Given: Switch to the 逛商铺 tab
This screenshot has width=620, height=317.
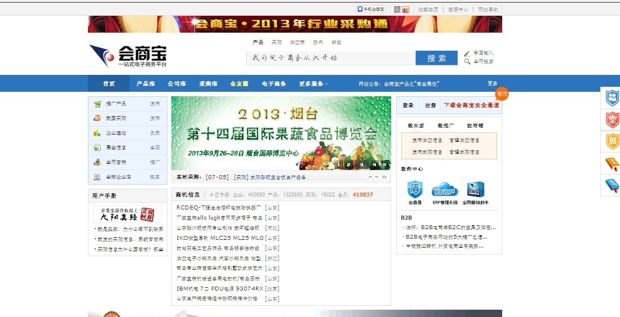Looking at the screenshot, I should [475, 126].
